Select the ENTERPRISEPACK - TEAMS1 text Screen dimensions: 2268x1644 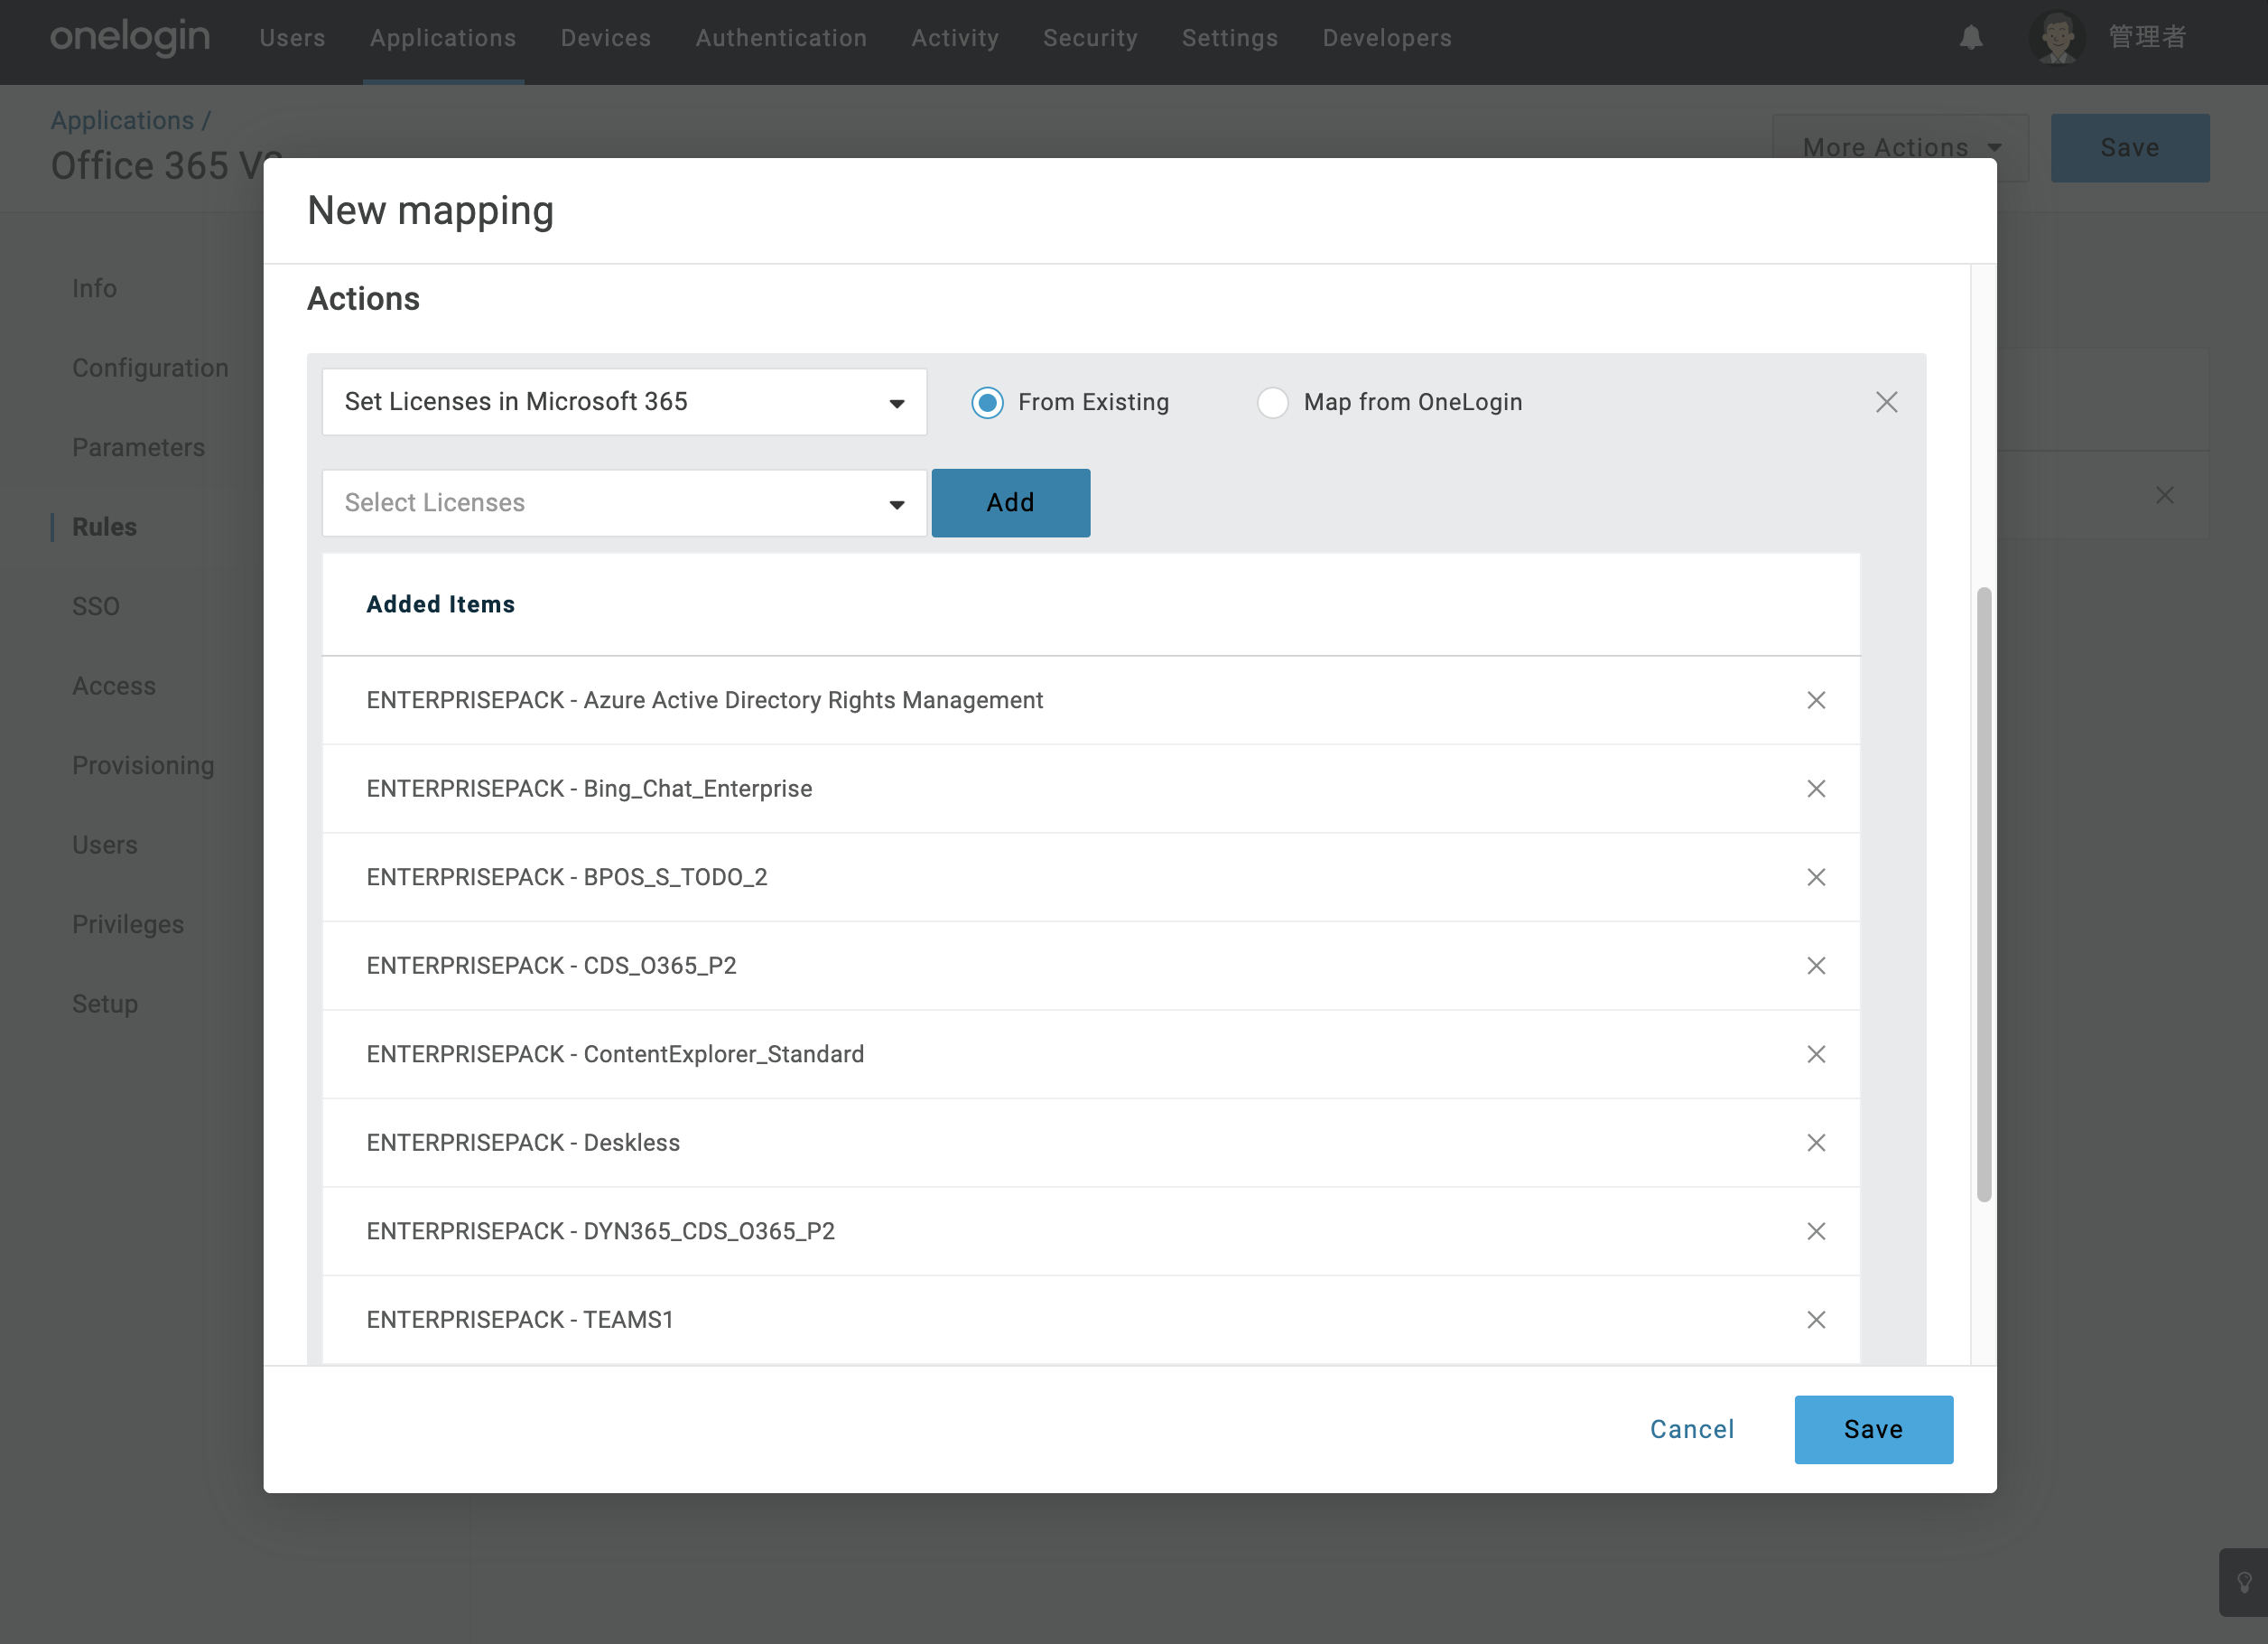tap(520, 1320)
